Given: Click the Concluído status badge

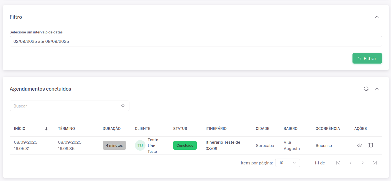Looking at the screenshot, I should [x=185, y=145].
